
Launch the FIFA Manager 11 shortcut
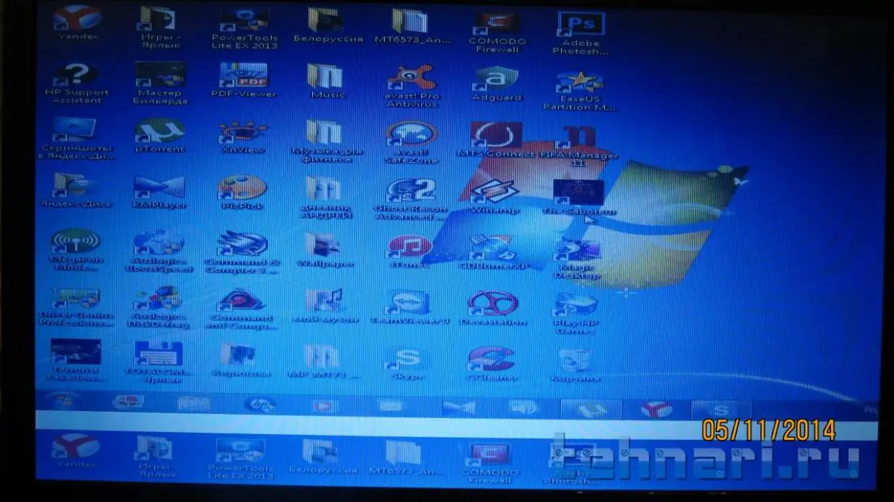[580, 146]
